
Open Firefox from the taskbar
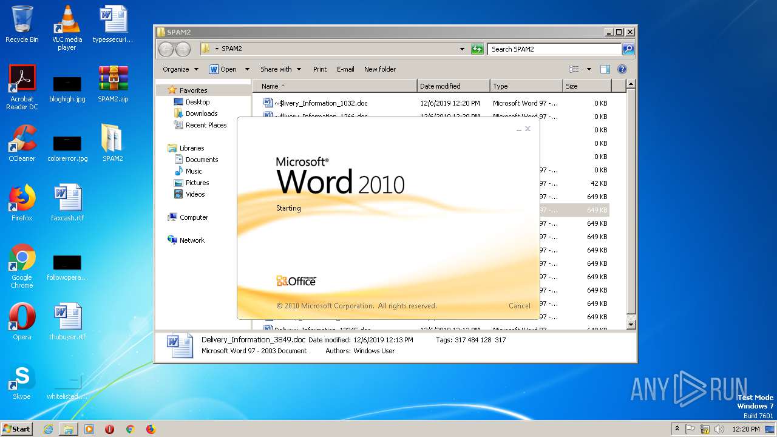click(151, 429)
